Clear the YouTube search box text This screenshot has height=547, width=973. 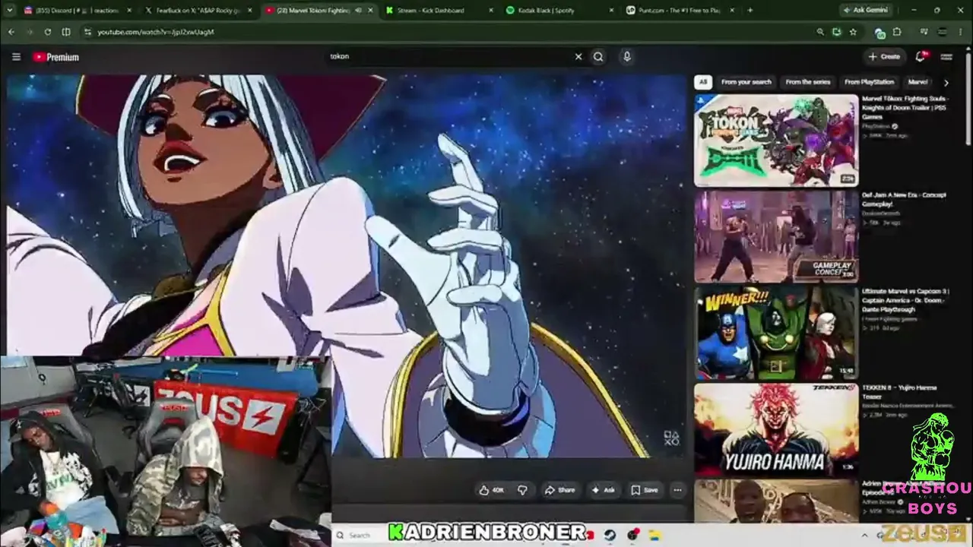coord(578,56)
